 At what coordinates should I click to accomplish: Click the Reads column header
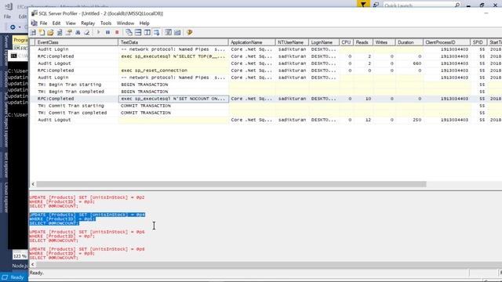363,42
